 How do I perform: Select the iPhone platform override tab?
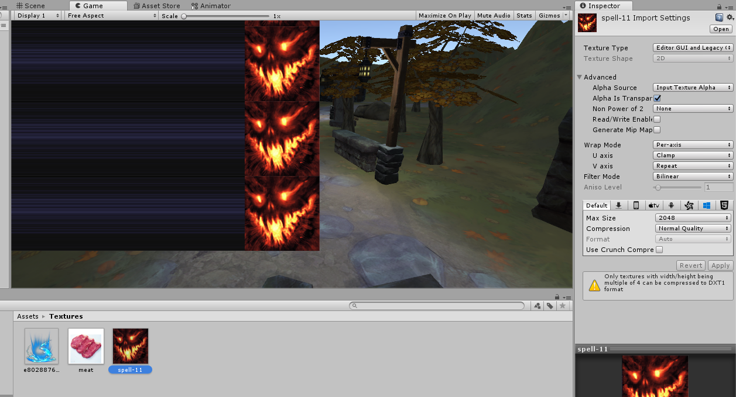pyautogui.click(x=636, y=205)
